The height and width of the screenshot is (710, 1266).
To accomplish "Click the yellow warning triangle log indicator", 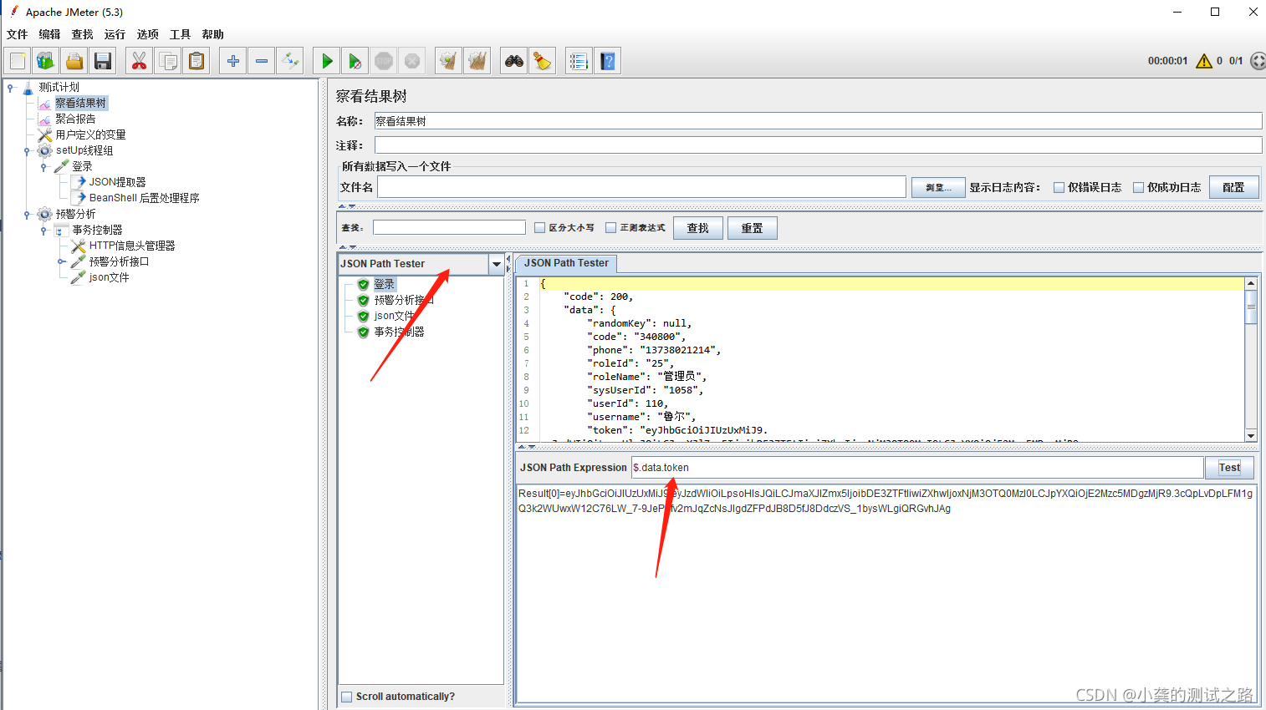I will coord(1204,61).
